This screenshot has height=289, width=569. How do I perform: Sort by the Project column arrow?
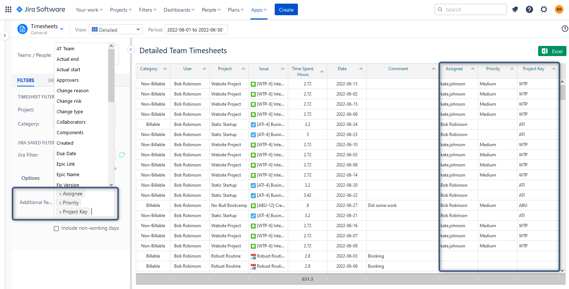point(243,69)
